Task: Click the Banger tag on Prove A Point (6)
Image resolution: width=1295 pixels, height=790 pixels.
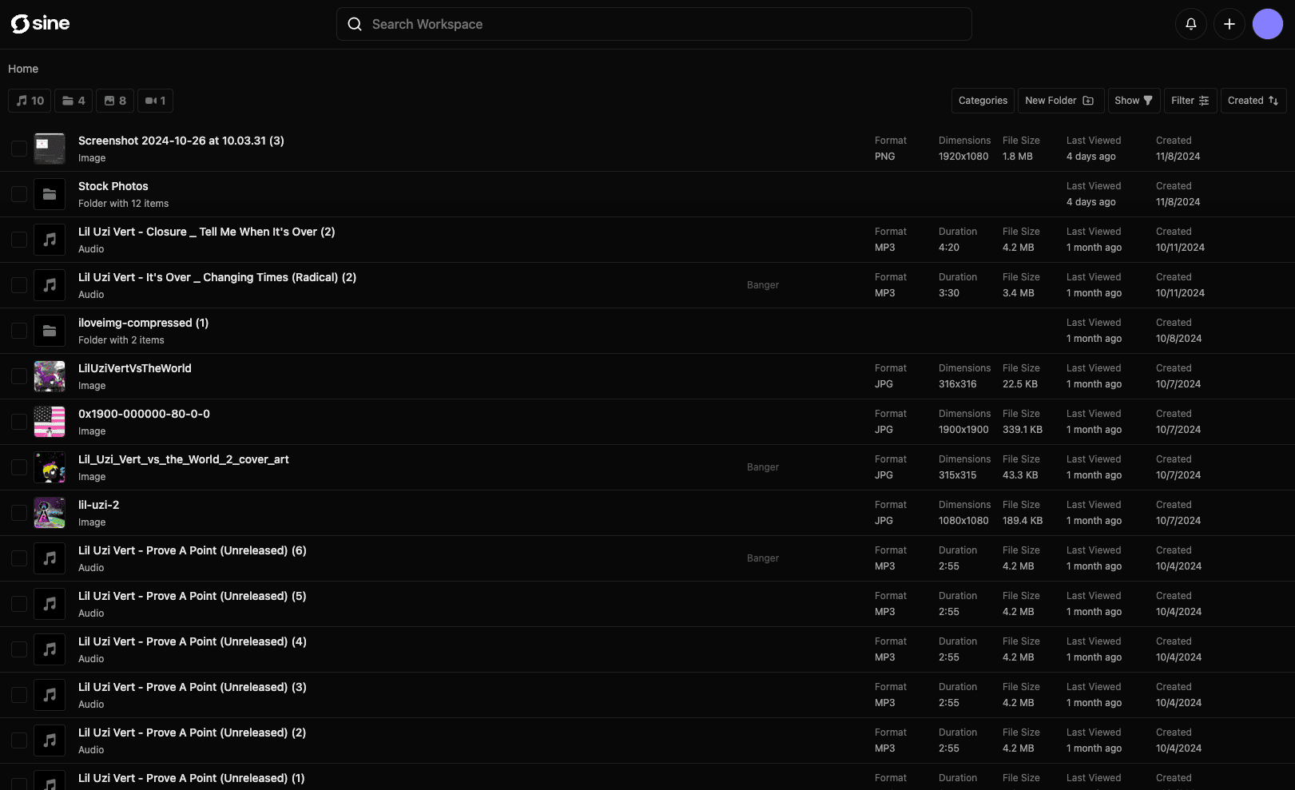Action: click(762, 558)
